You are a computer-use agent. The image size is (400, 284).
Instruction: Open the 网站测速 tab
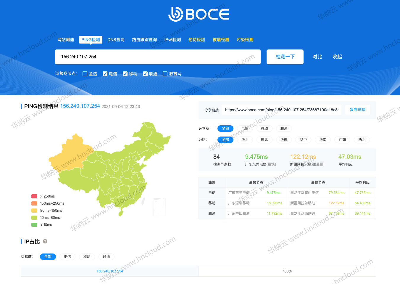point(66,40)
